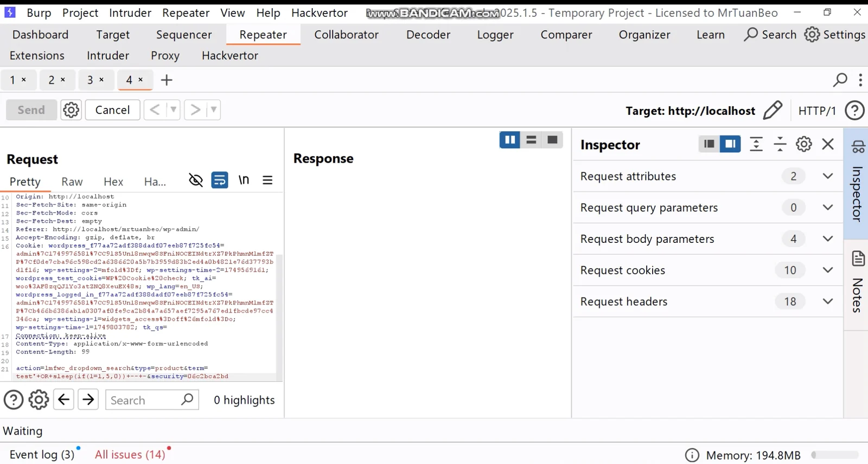Switch to the Decoder tab
The width and height of the screenshot is (868, 464).
coord(429,35)
